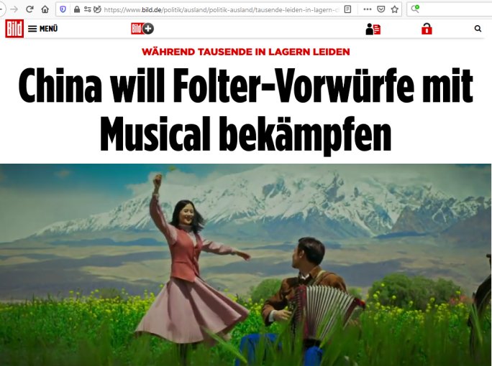Click the dancing woman article image
492x366 pixels.
pyautogui.click(x=246, y=265)
